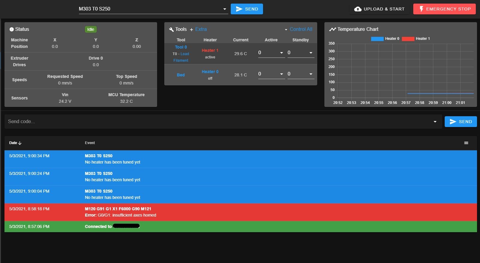Open the event log hamburger menu

click(x=466, y=143)
